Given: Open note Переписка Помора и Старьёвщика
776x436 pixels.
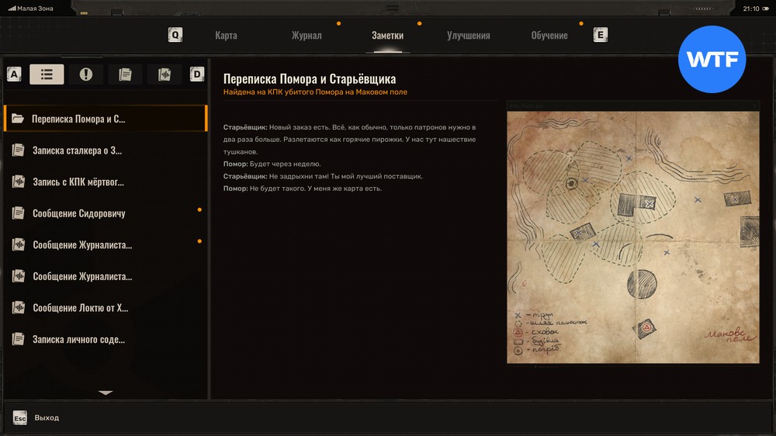Looking at the screenshot, I should point(105,119).
